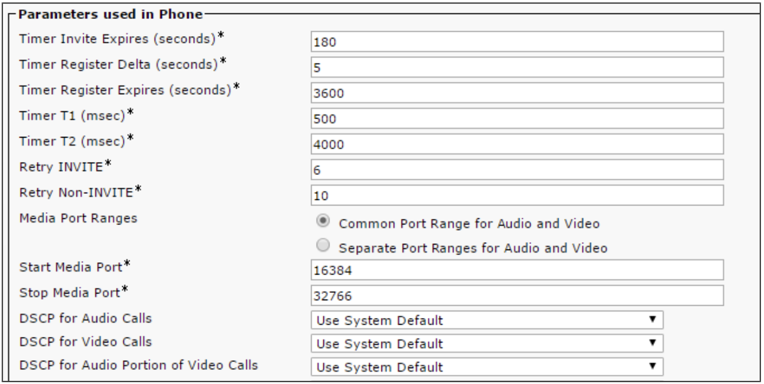This screenshot has height=384, width=764.
Task: Click the Timer Register Delta field
Action: tap(517, 67)
